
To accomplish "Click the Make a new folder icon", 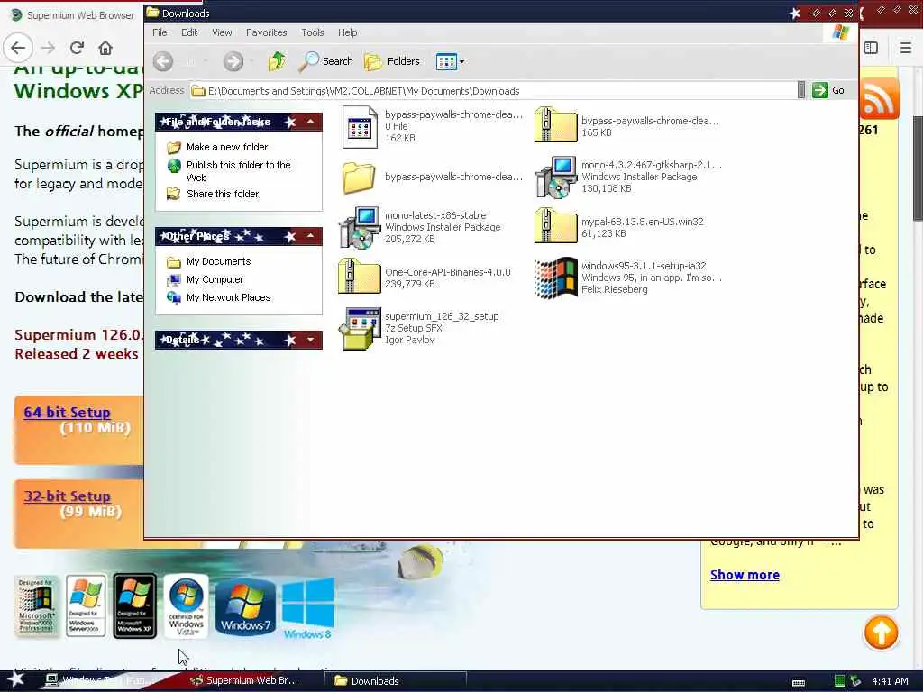I will pos(174,147).
